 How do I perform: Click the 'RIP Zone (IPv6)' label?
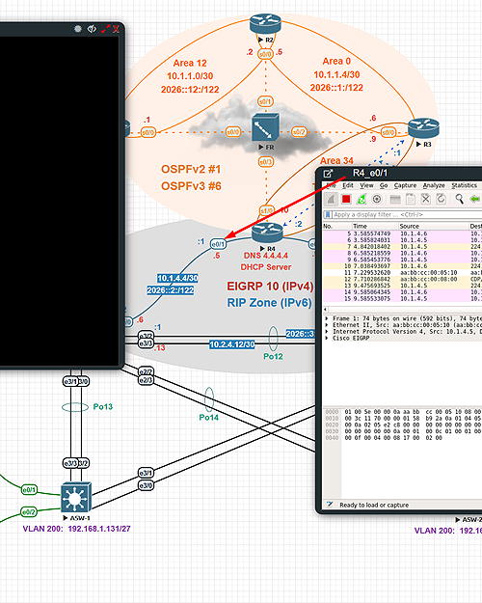click(x=269, y=303)
